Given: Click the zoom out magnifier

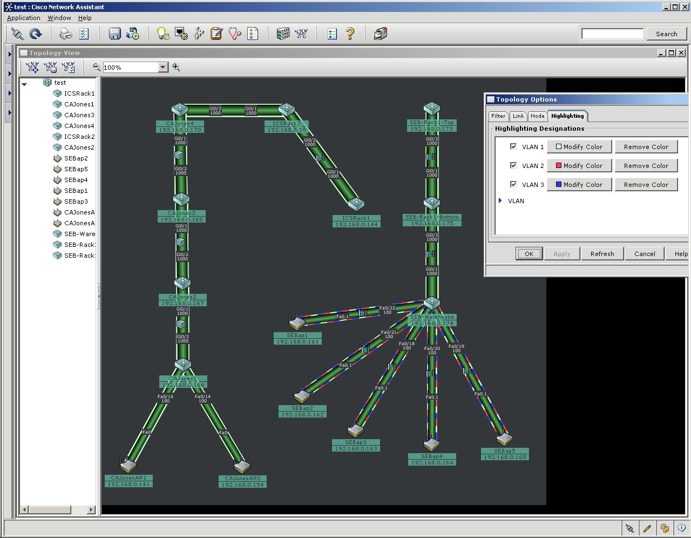Looking at the screenshot, I should click(97, 67).
